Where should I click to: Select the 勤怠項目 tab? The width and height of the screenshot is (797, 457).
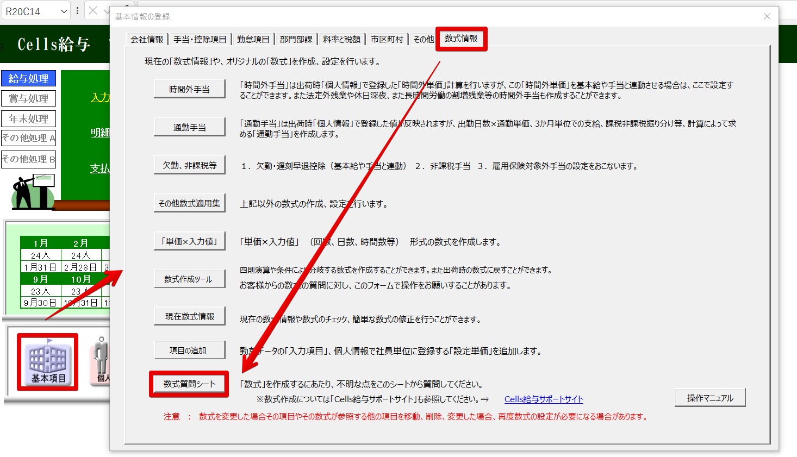pos(253,39)
